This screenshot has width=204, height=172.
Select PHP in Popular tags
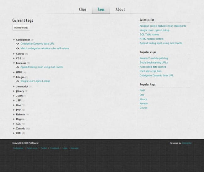point(142,91)
